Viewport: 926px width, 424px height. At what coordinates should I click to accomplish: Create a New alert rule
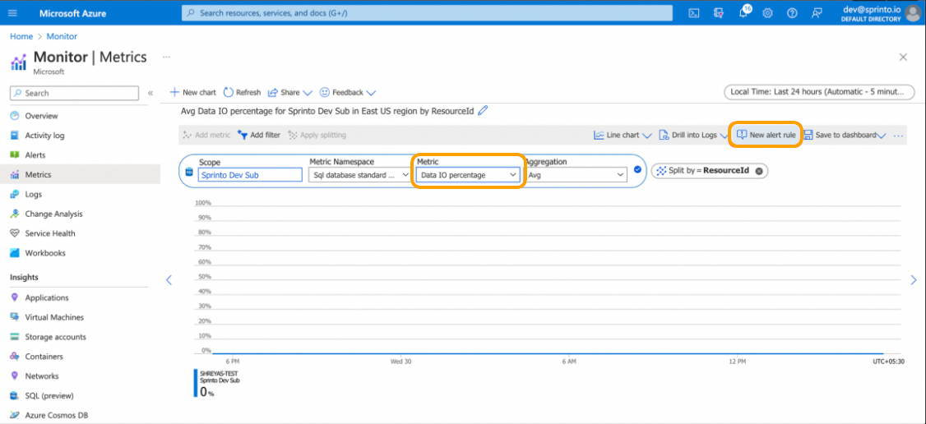click(766, 135)
